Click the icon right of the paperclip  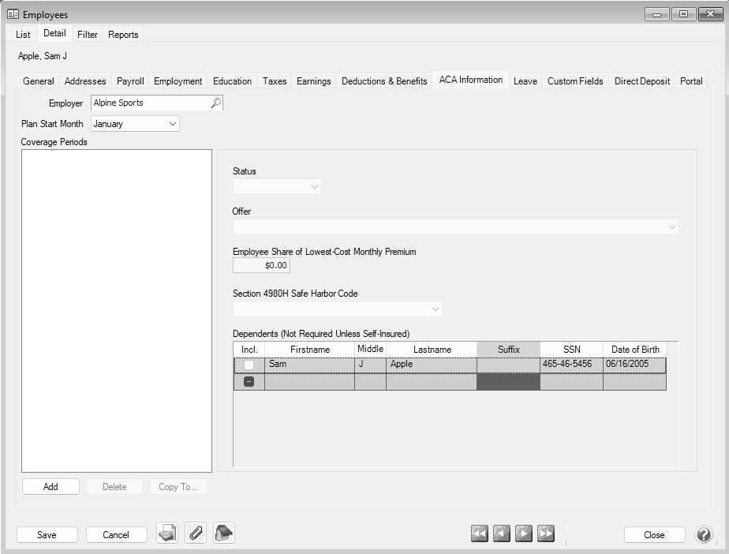(x=224, y=534)
